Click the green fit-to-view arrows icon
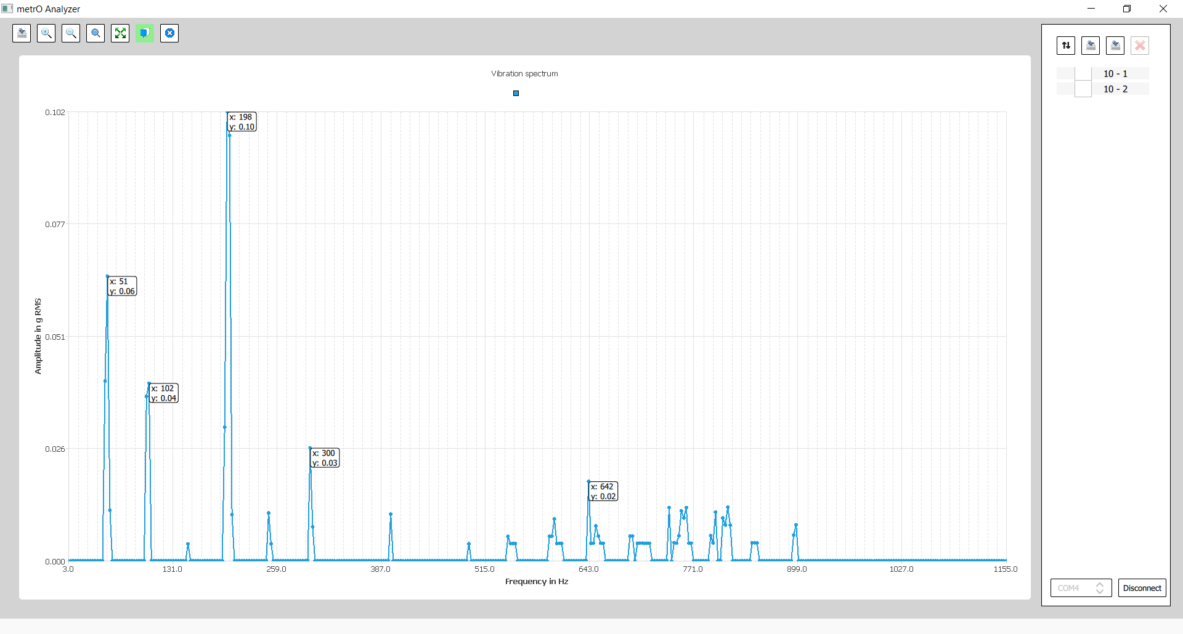 [x=120, y=33]
